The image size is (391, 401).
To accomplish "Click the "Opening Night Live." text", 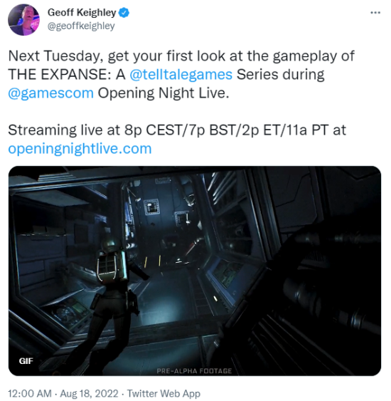I will 164,93.
